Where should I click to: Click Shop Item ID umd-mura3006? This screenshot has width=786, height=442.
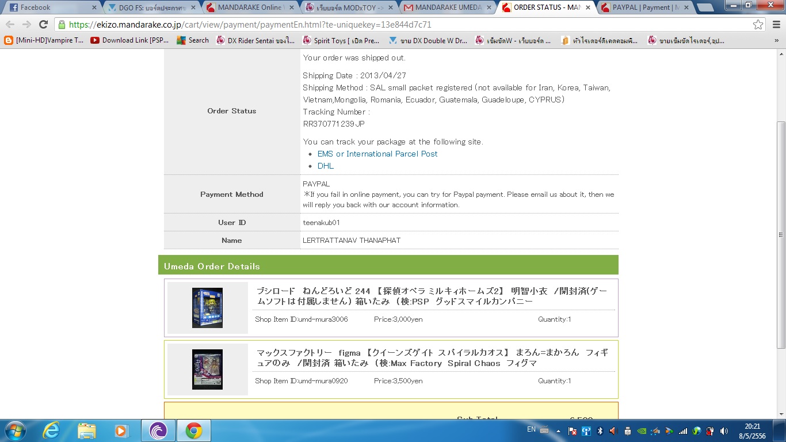click(x=302, y=319)
